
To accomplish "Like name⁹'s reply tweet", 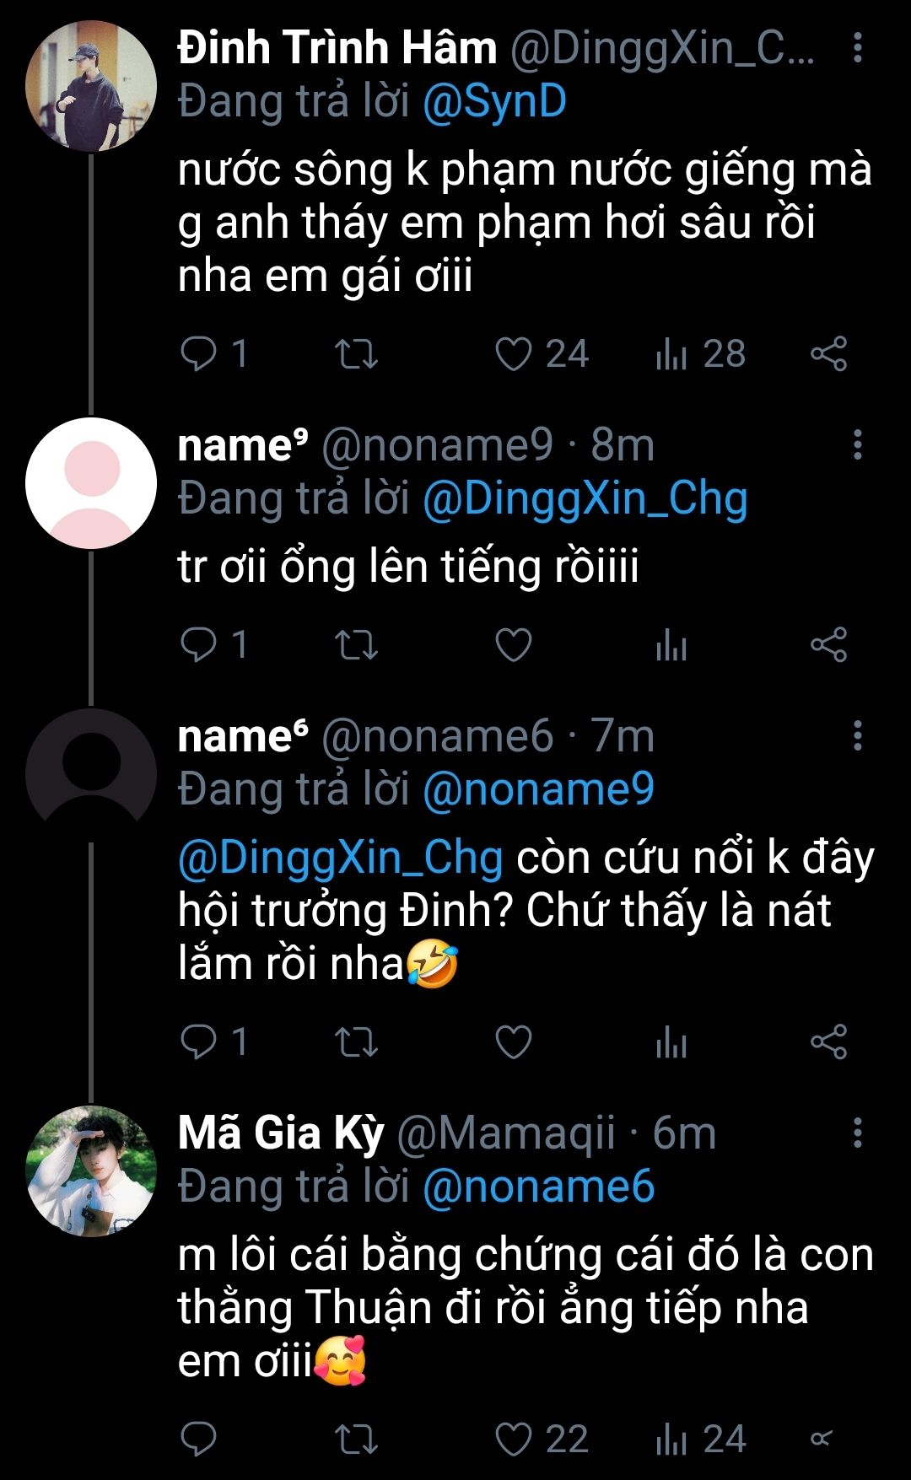I will (x=514, y=645).
